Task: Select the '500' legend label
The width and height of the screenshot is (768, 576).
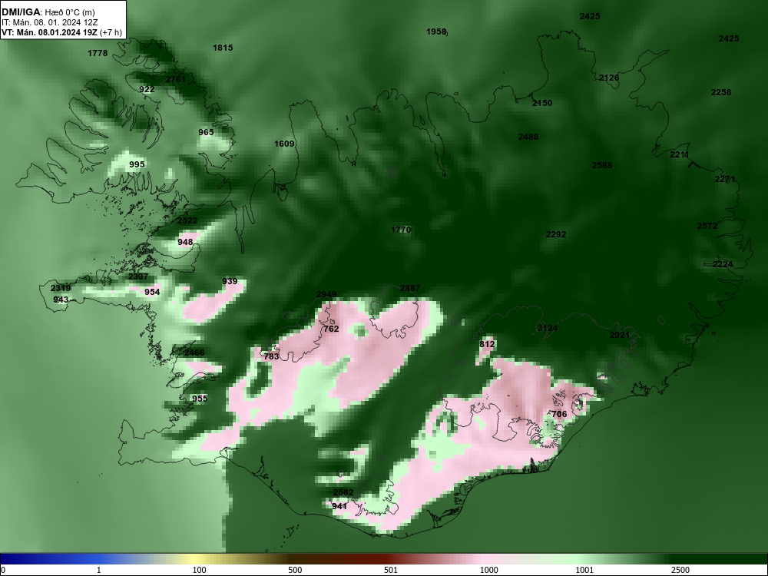Action: click(295, 570)
